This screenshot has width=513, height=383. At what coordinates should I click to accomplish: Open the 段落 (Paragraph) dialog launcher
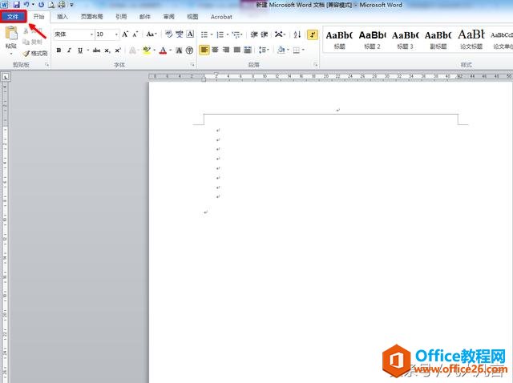(316, 65)
